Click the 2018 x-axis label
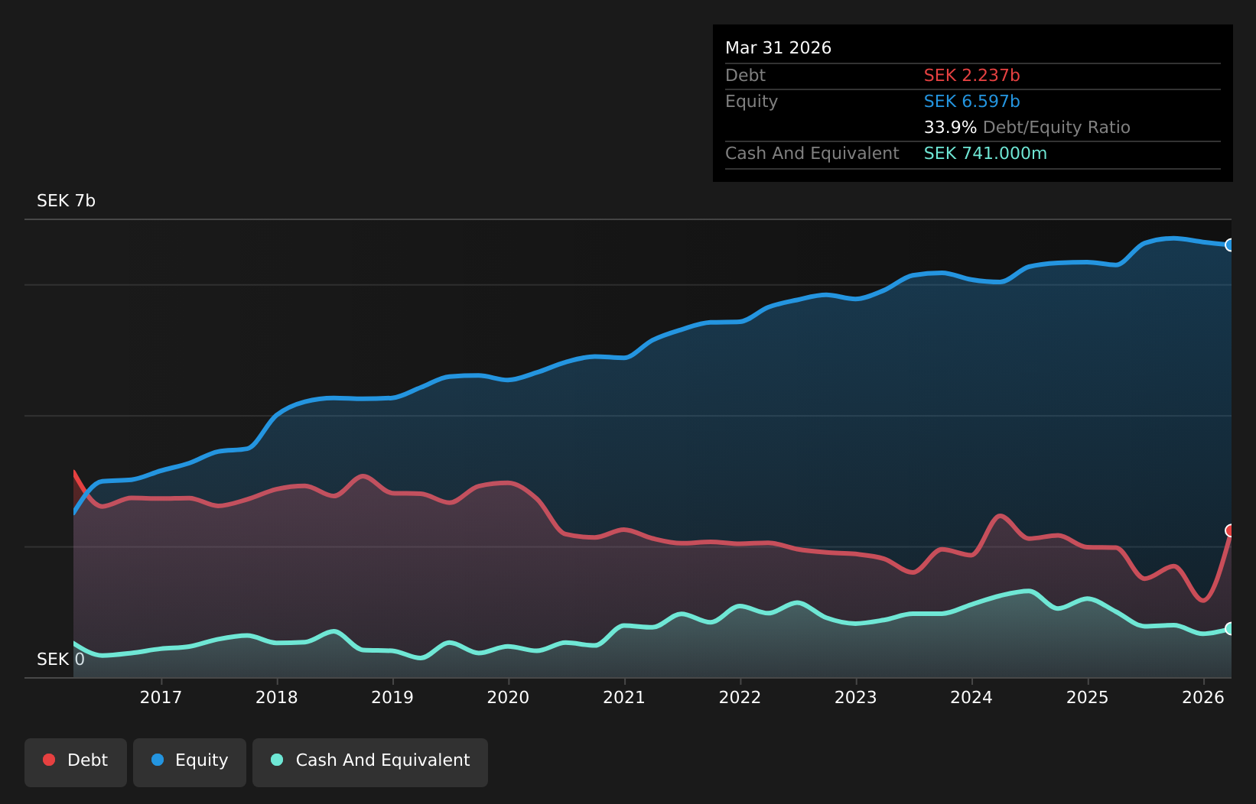This screenshot has width=1256, height=804. (277, 697)
